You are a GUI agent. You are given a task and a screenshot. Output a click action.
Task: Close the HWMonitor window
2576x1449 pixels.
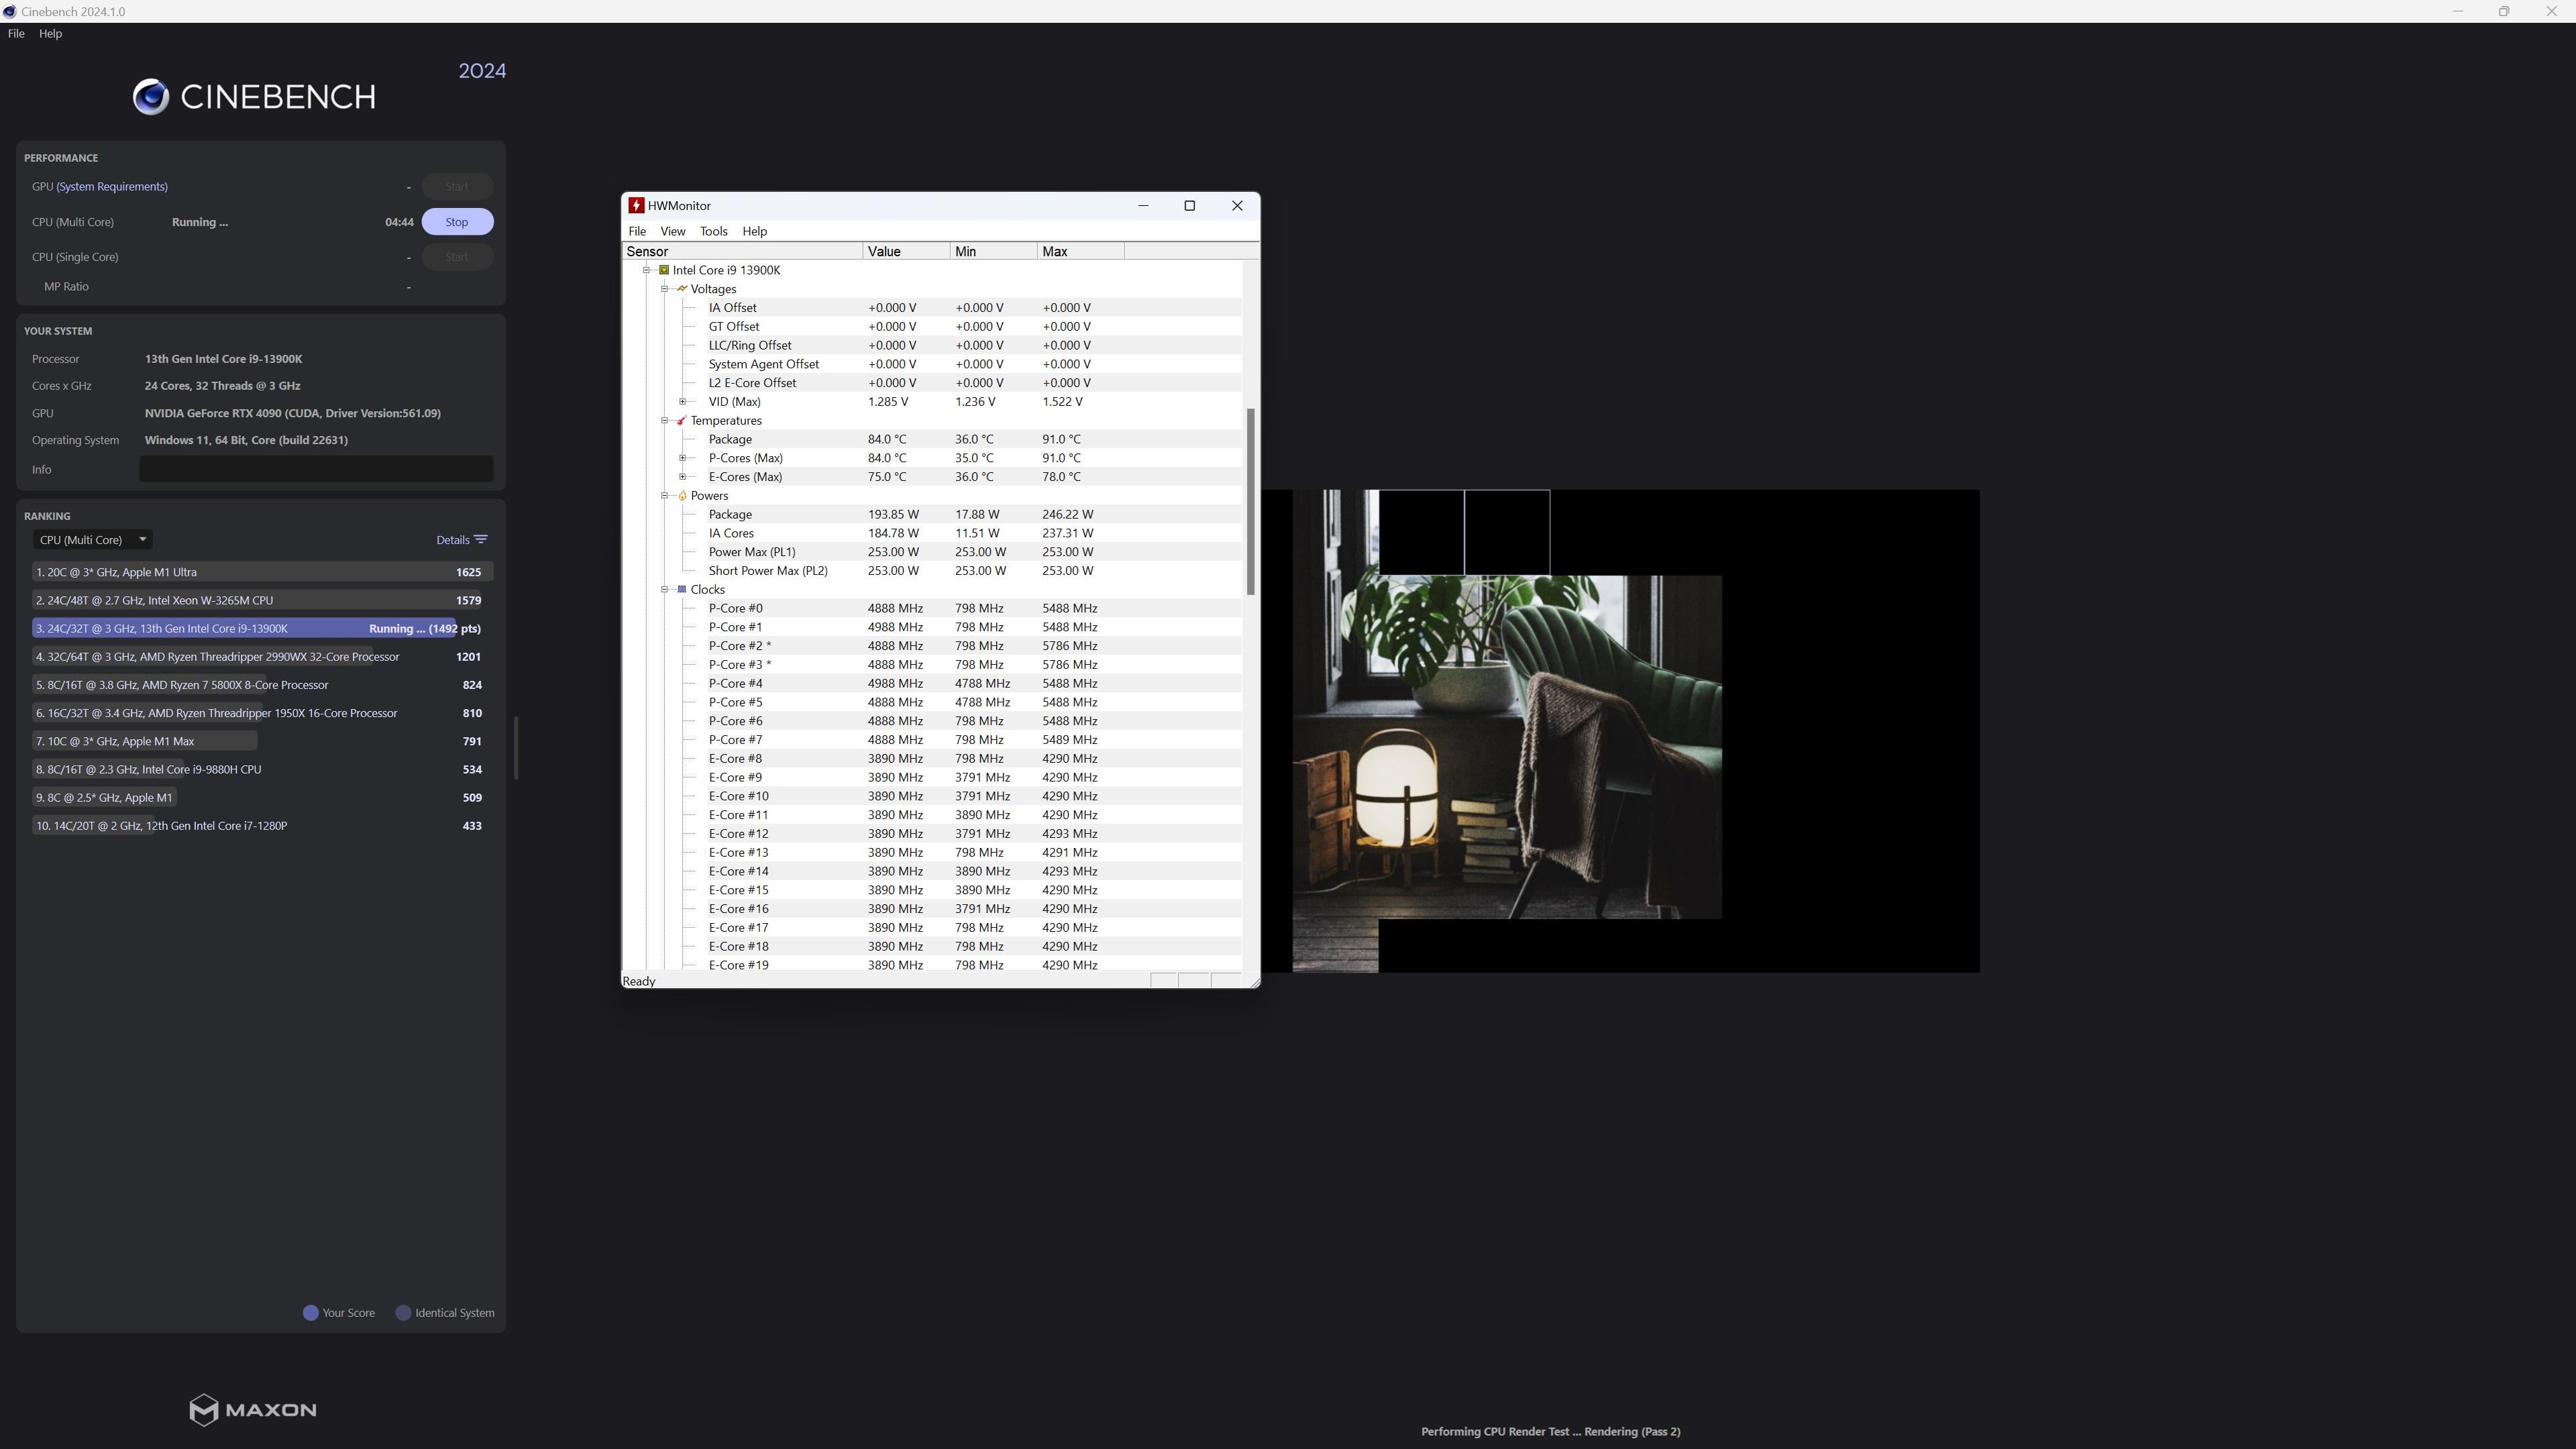coord(1237,206)
